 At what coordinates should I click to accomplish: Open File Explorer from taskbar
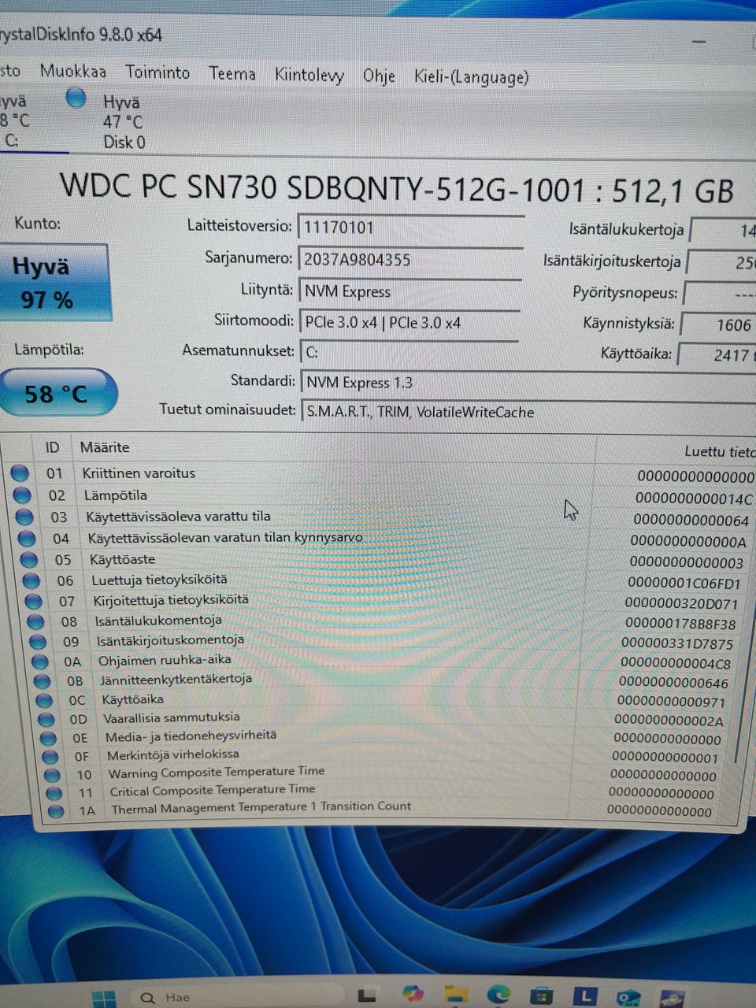pos(456,995)
